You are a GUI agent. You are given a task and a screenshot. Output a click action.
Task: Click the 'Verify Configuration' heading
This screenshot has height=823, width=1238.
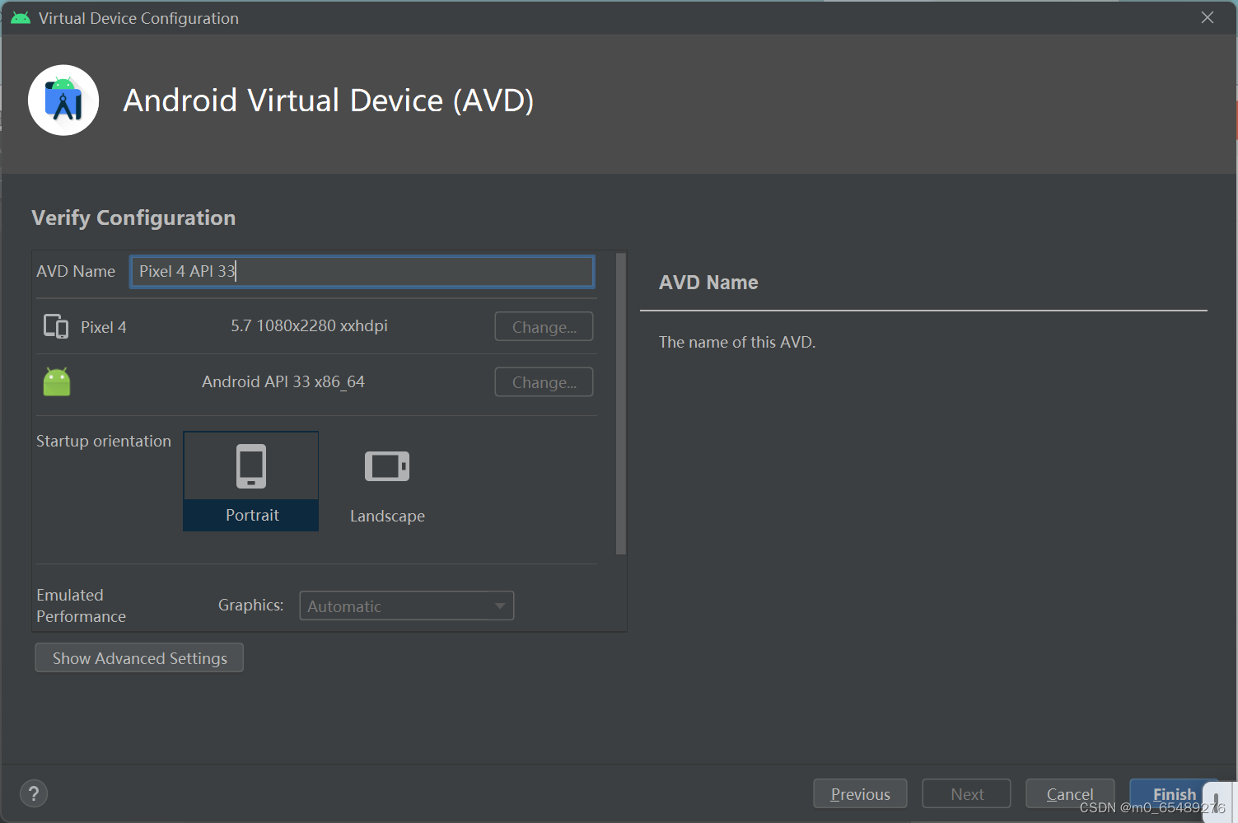pyautogui.click(x=133, y=218)
